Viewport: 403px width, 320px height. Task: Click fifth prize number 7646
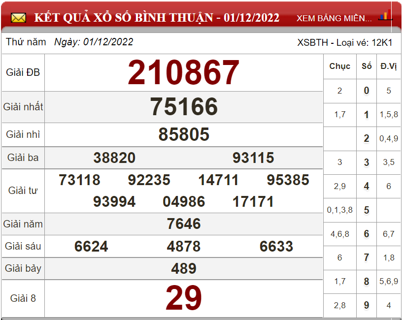pos(184,224)
